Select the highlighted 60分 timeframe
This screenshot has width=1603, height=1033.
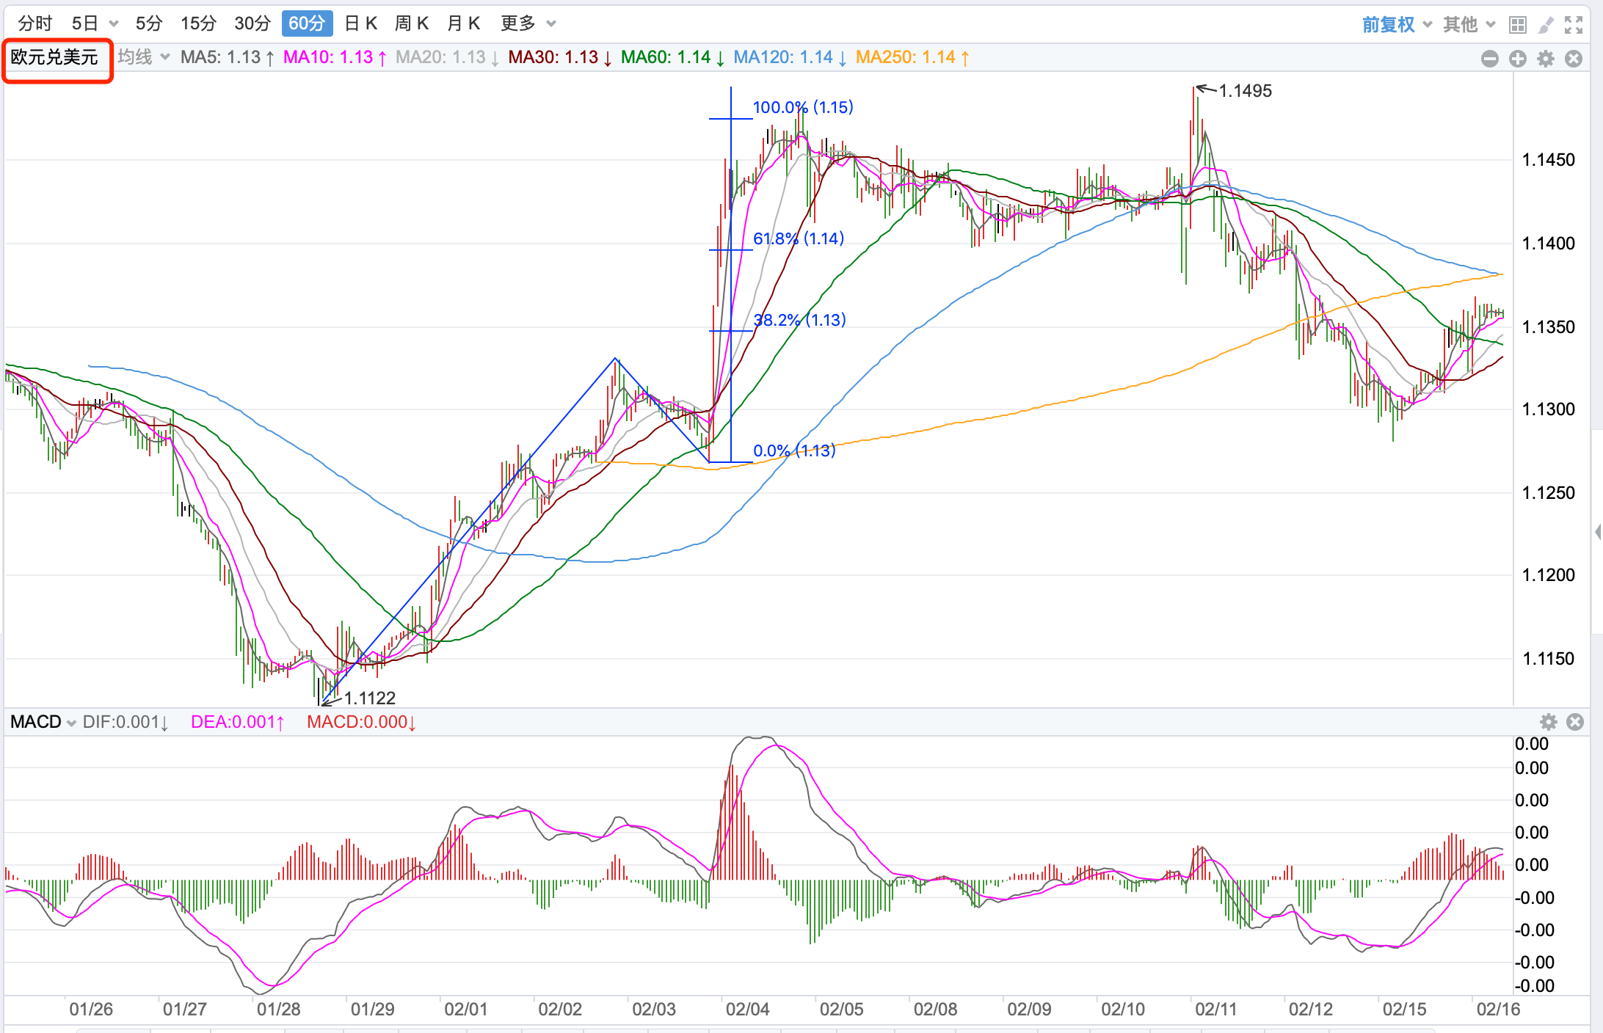(x=307, y=23)
